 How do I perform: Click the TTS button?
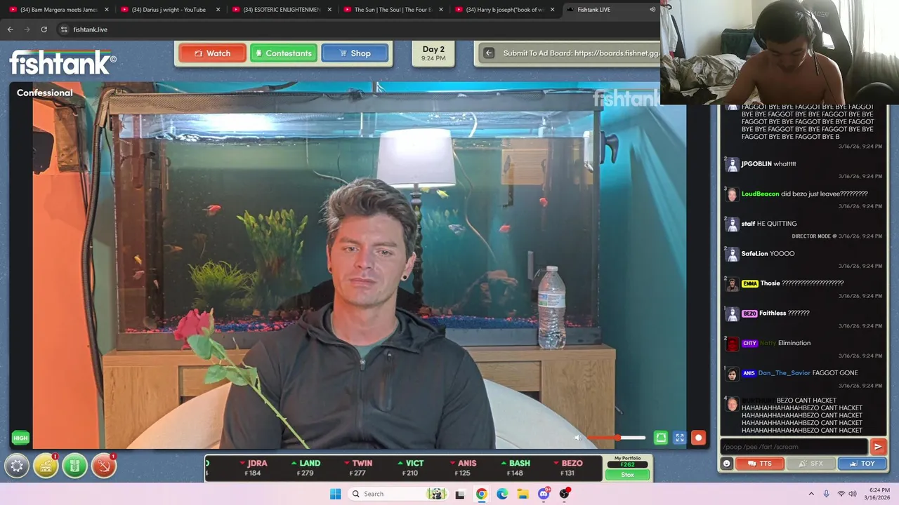pos(760,464)
